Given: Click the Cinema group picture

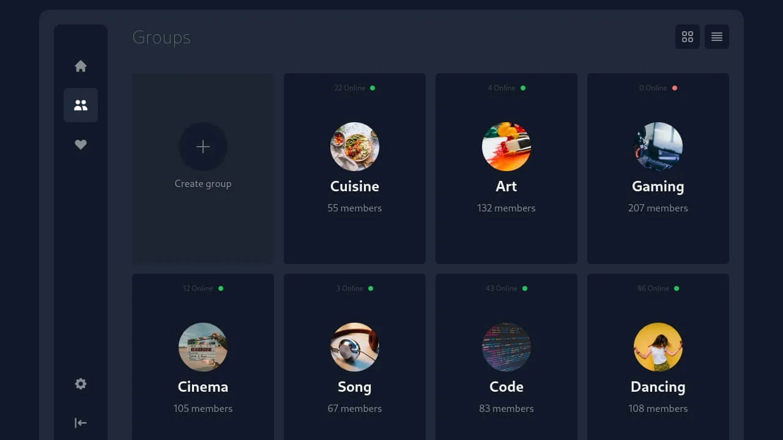Looking at the screenshot, I should pos(203,347).
